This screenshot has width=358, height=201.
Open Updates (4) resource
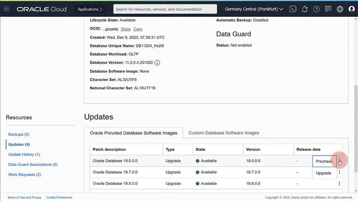pos(19,145)
